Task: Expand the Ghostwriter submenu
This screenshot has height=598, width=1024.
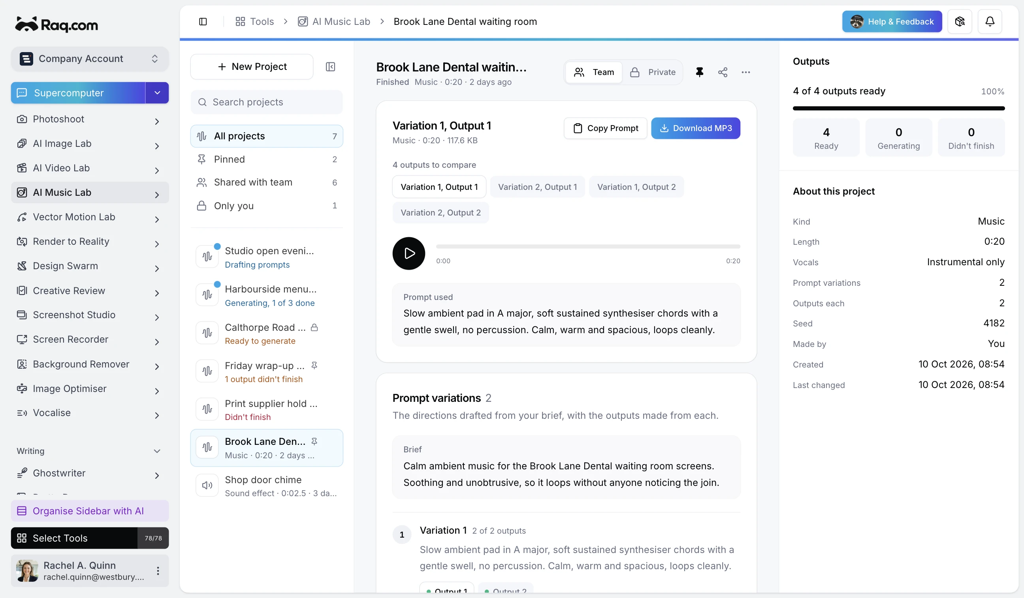Action: [157, 475]
